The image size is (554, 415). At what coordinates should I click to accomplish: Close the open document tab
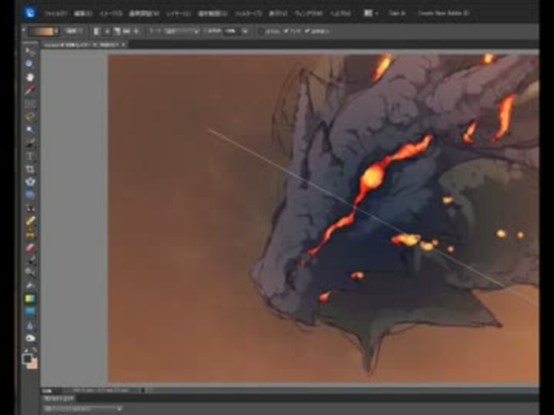point(123,44)
